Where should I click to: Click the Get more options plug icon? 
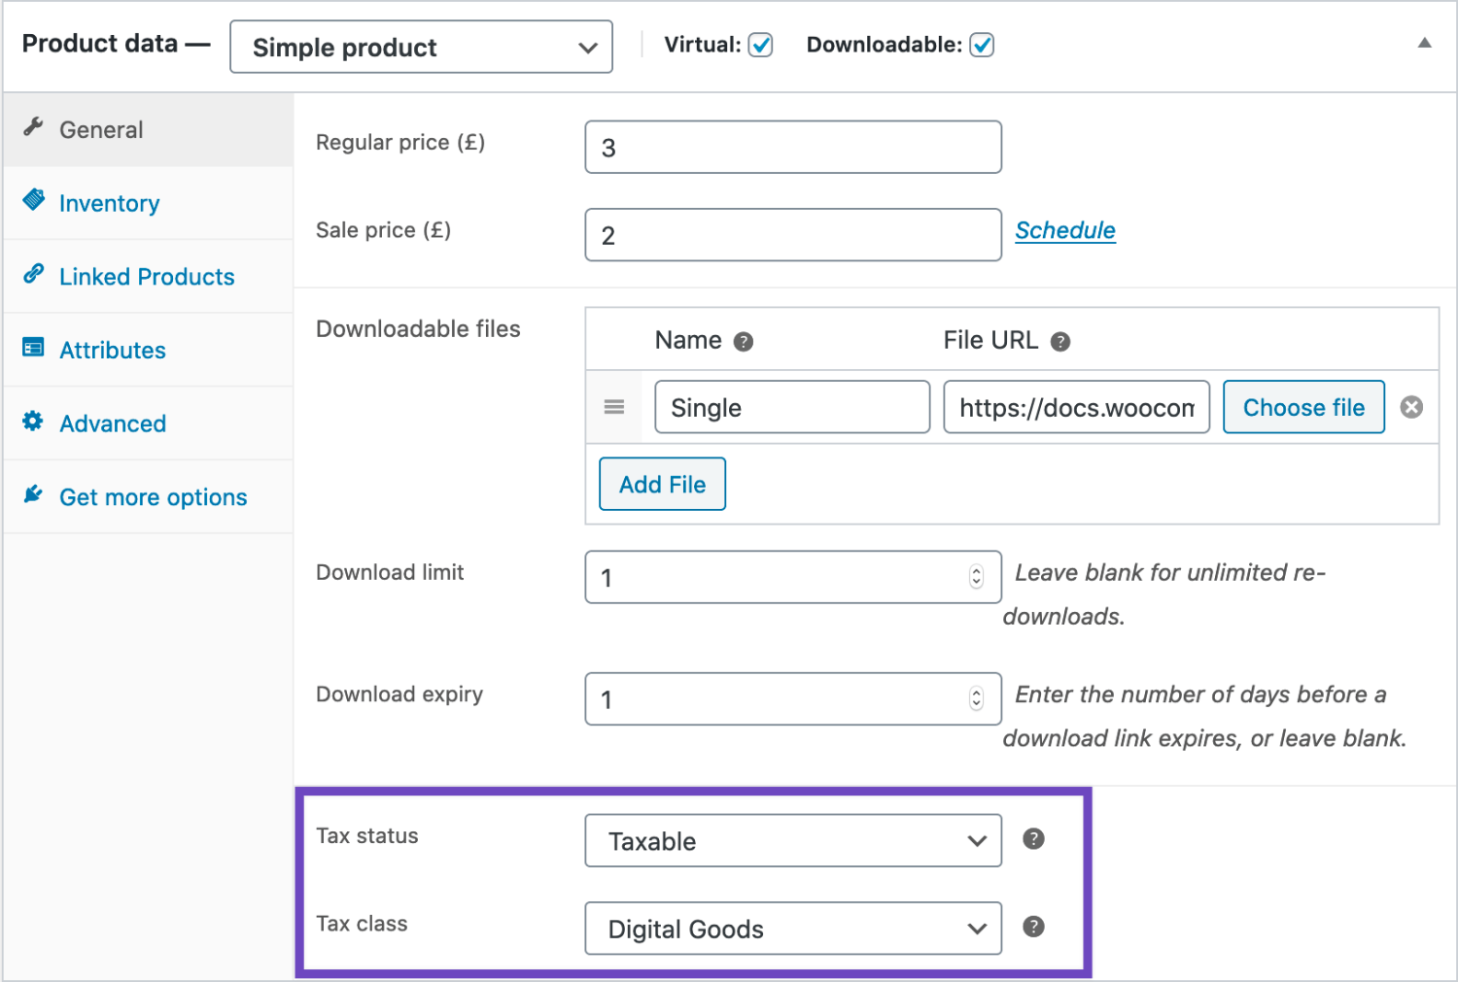click(33, 493)
